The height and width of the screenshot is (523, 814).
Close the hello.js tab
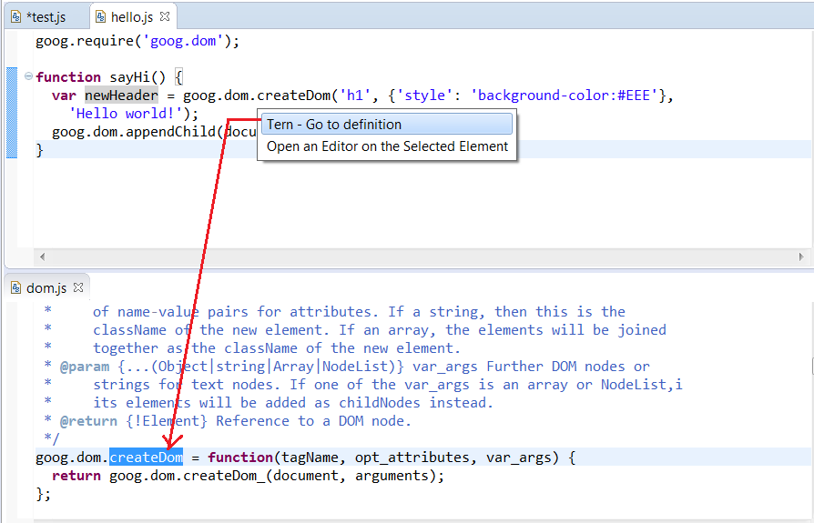pyautogui.click(x=165, y=16)
